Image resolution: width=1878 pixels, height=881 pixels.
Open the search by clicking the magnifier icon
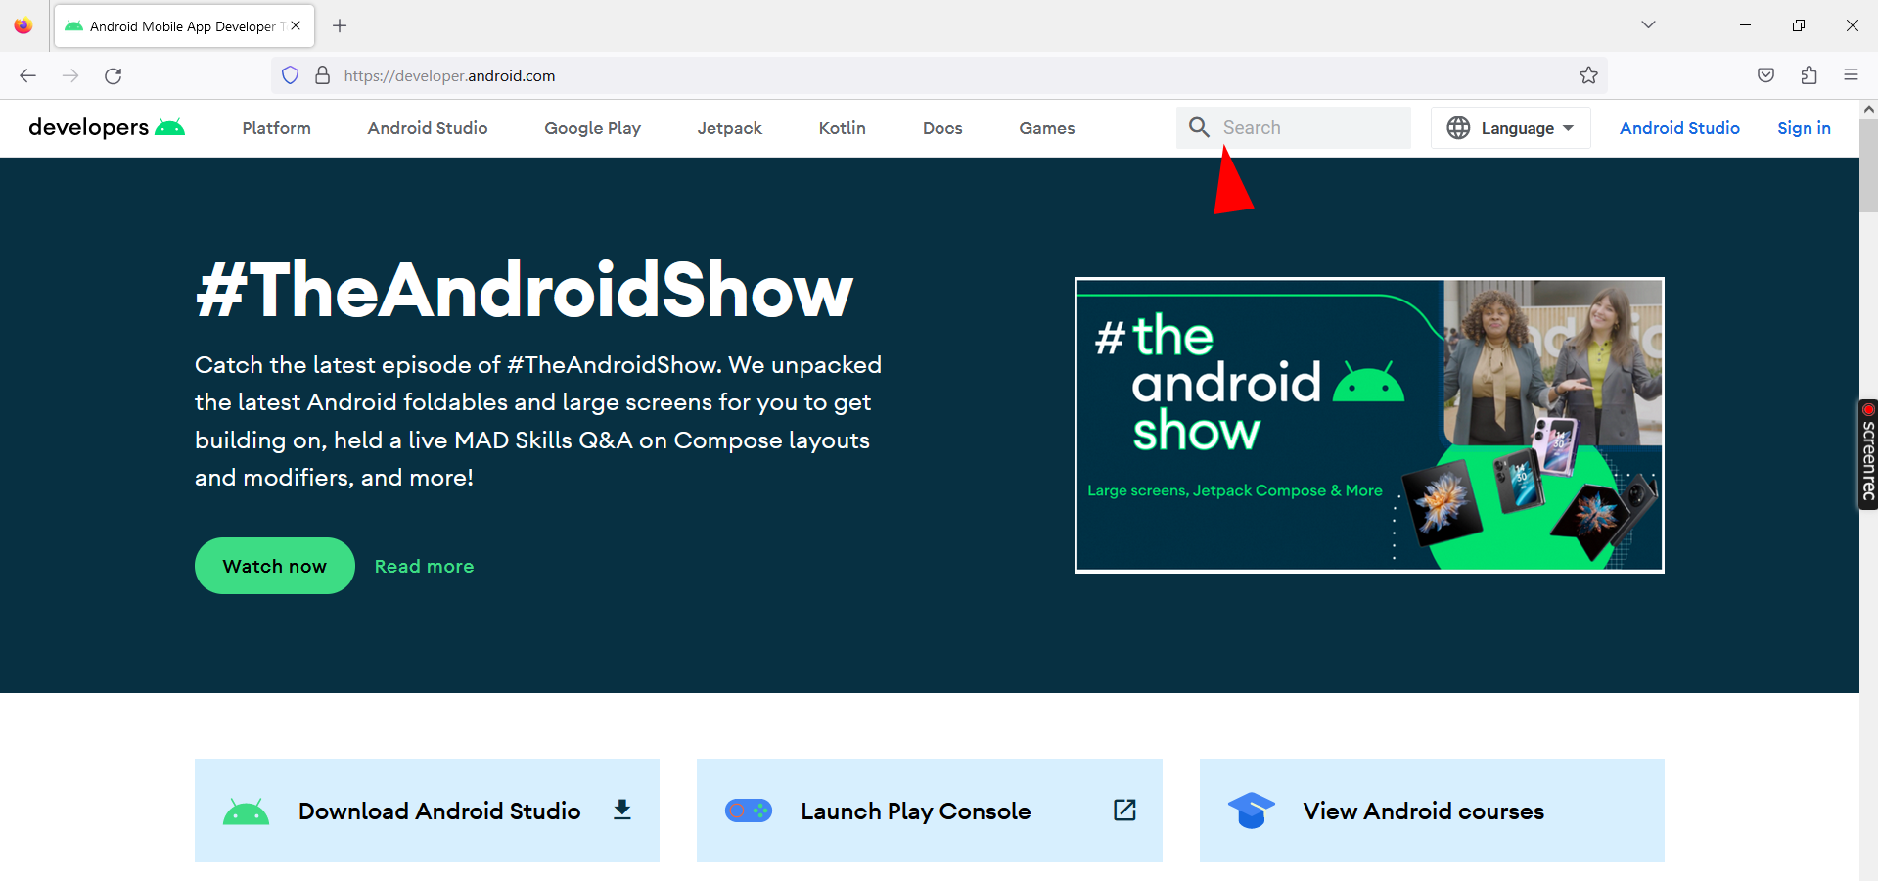1198,127
